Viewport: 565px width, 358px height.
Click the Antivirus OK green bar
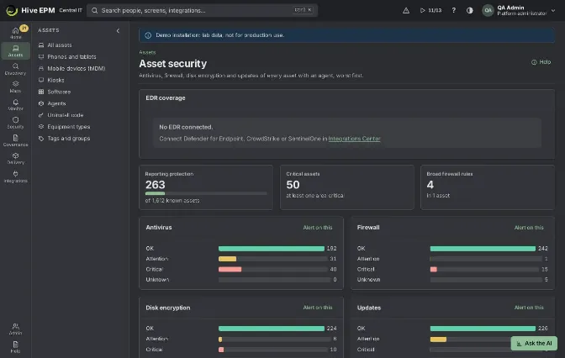coord(272,249)
